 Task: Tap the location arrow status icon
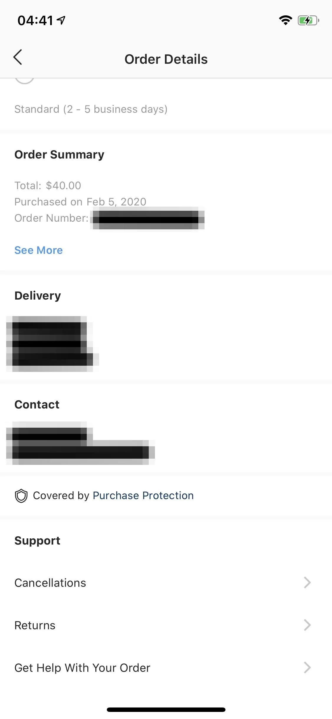[x=61, y=20]
